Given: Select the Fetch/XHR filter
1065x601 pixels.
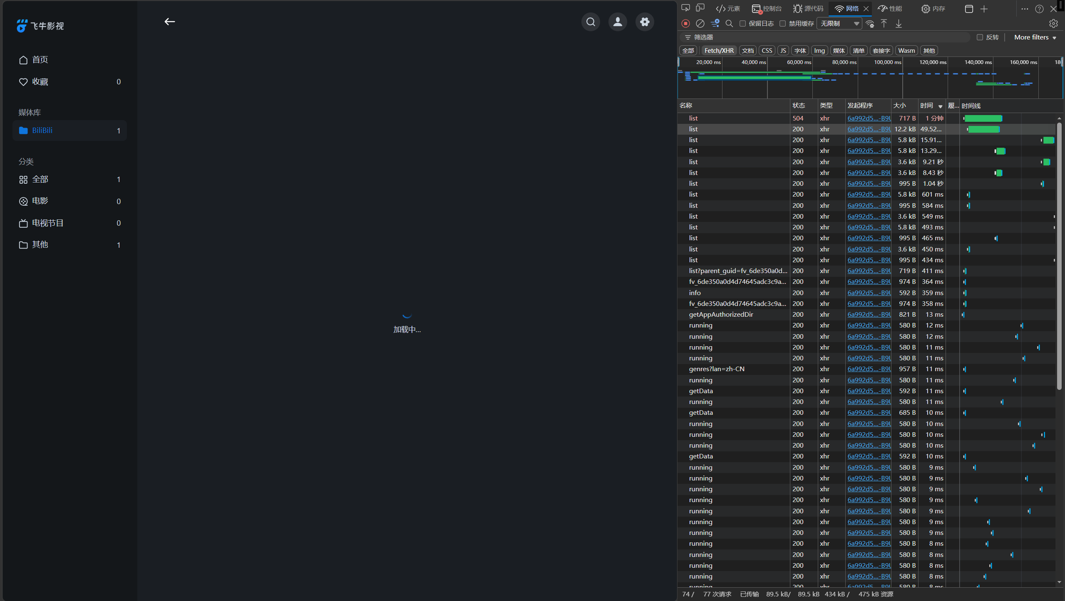Looking at the screenshot, I should [719, 51].
